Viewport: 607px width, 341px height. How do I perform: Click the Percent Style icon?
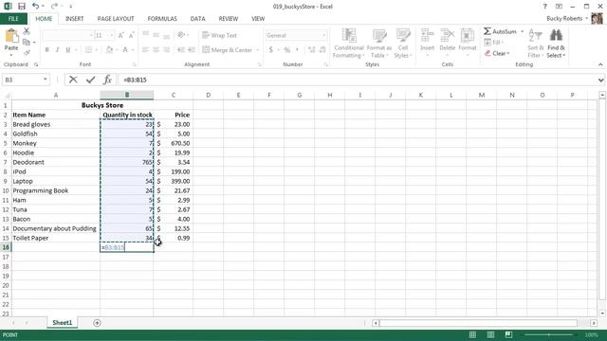[286, 50]
